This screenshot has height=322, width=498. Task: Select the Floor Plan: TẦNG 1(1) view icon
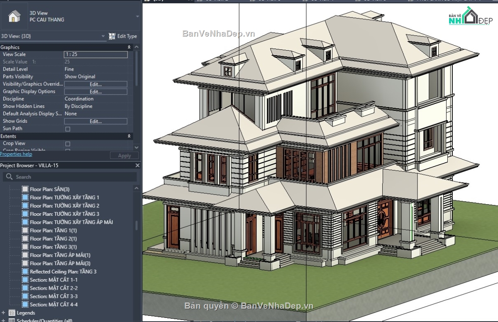tap(25, 230)
